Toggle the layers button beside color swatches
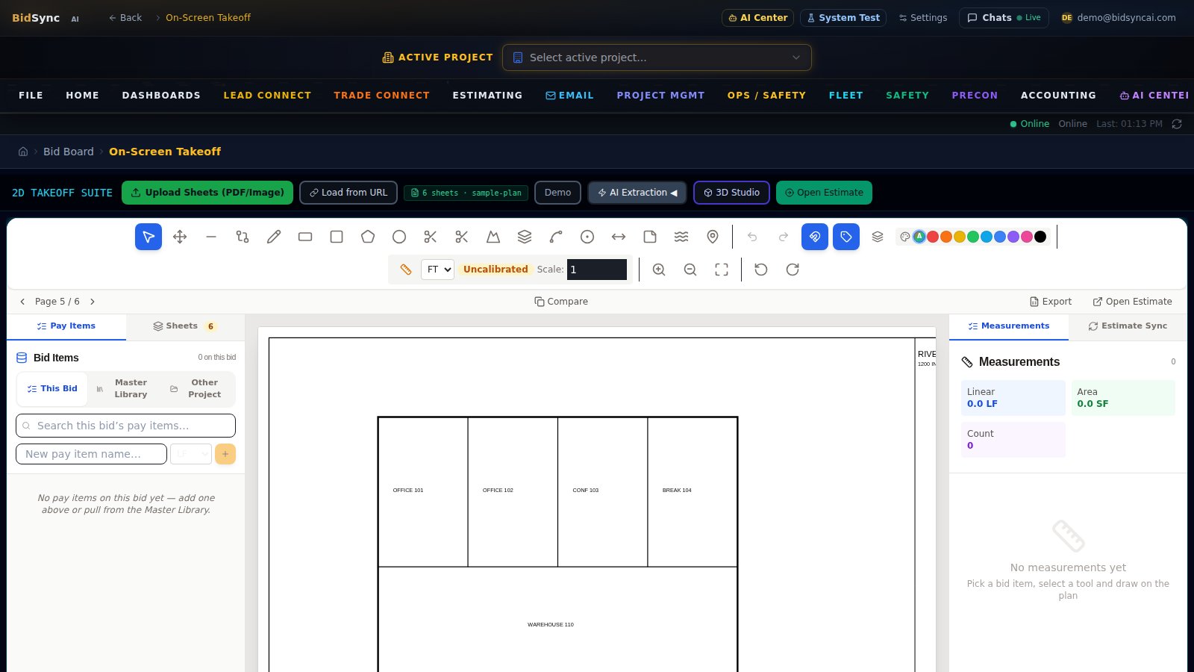 click(x=878, y=237)
